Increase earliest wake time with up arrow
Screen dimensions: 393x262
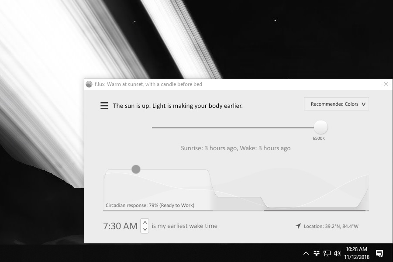[145, 222]
